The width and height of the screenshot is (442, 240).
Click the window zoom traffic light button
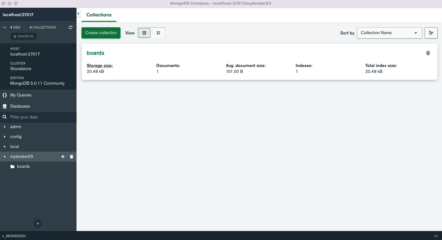[16, 3]
